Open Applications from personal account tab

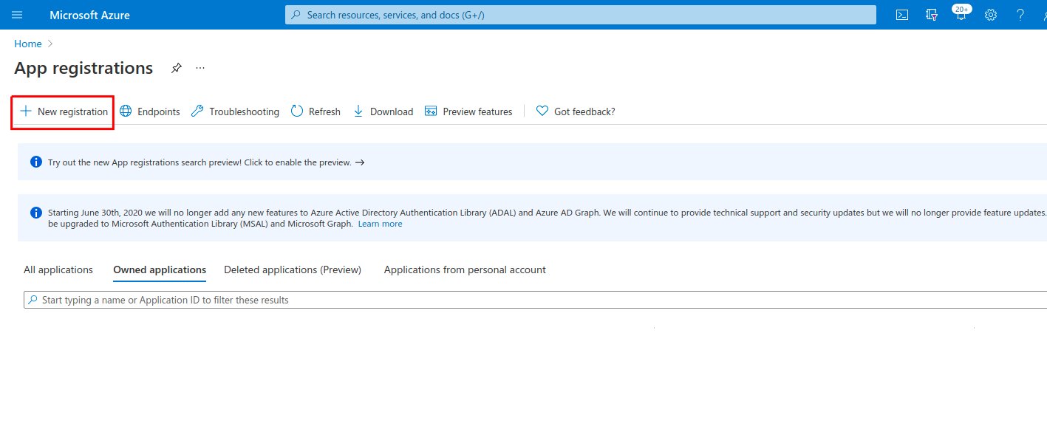pyautogui.click(x=465, y=269)
